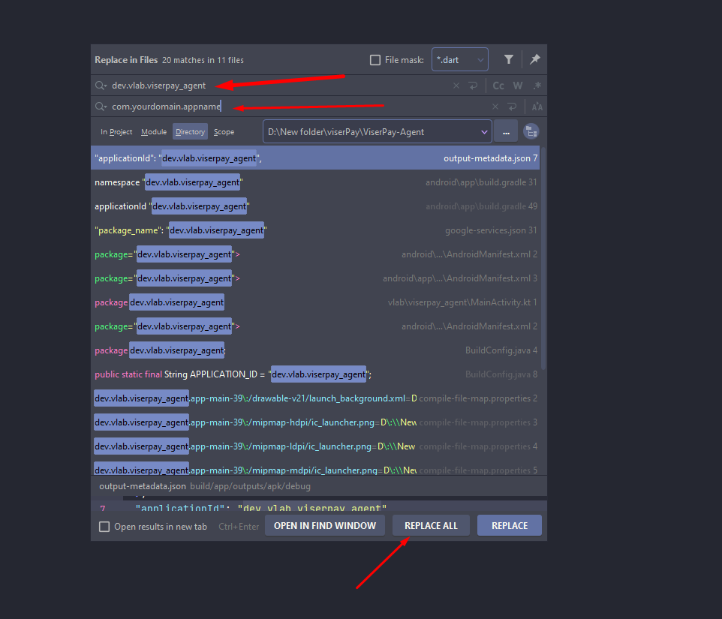This screenshot has height=619, width=722.
Task: Switch to the Scope tab
Action: tap(224, 132)
